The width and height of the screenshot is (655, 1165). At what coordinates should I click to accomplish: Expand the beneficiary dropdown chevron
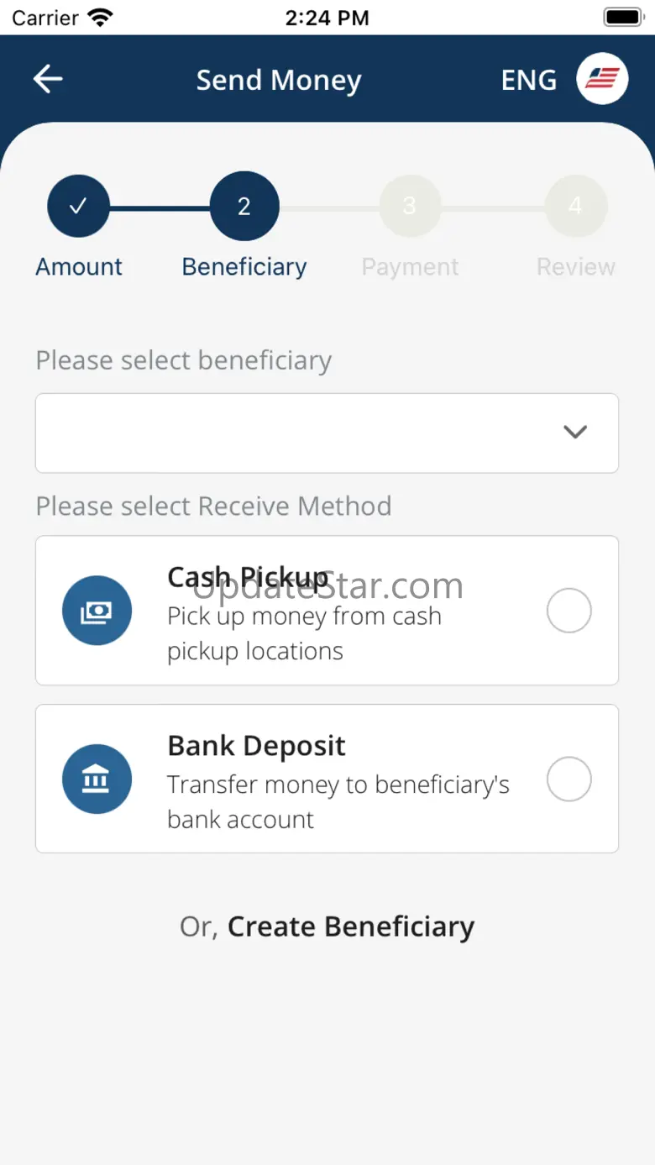point(575,433)
